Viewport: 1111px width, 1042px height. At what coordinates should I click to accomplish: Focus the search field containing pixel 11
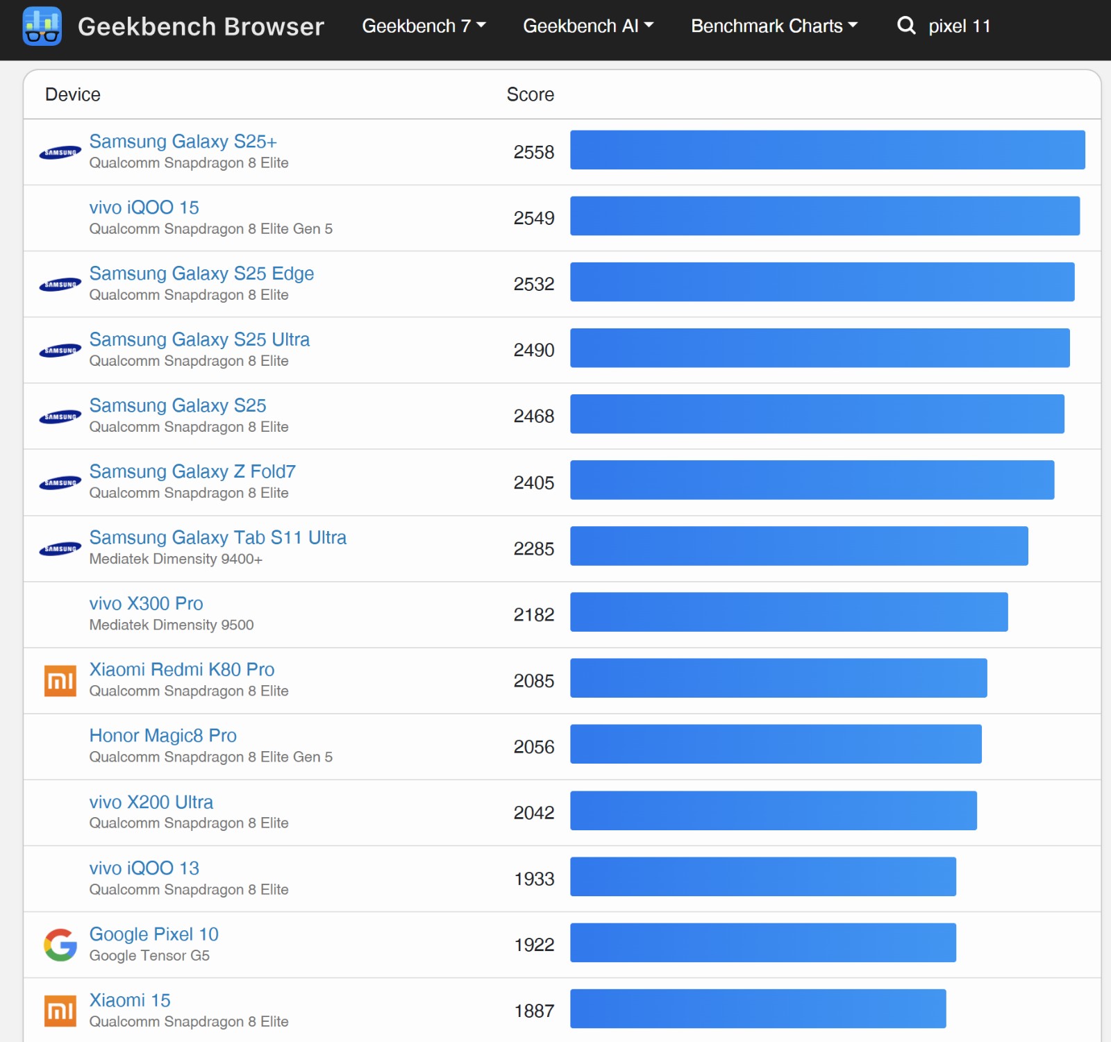pyautogui.click(x=960, y=26)
